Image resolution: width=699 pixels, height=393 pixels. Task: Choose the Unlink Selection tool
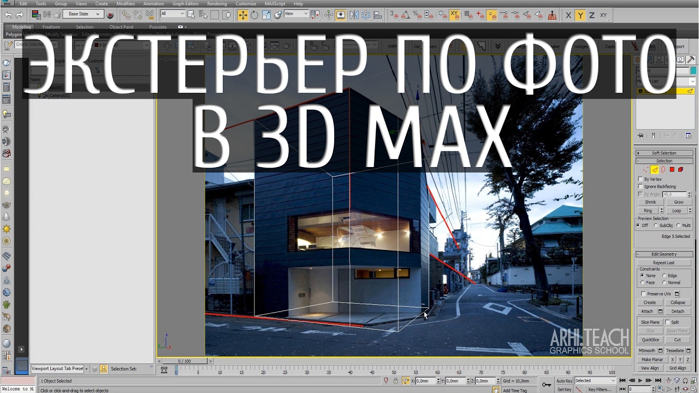pyautogui.click(x=138, y=15)
